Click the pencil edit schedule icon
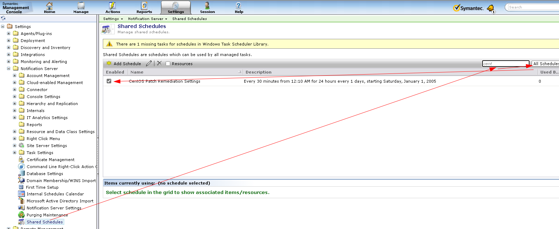This screenshot has width=559, height=229. 149,63
